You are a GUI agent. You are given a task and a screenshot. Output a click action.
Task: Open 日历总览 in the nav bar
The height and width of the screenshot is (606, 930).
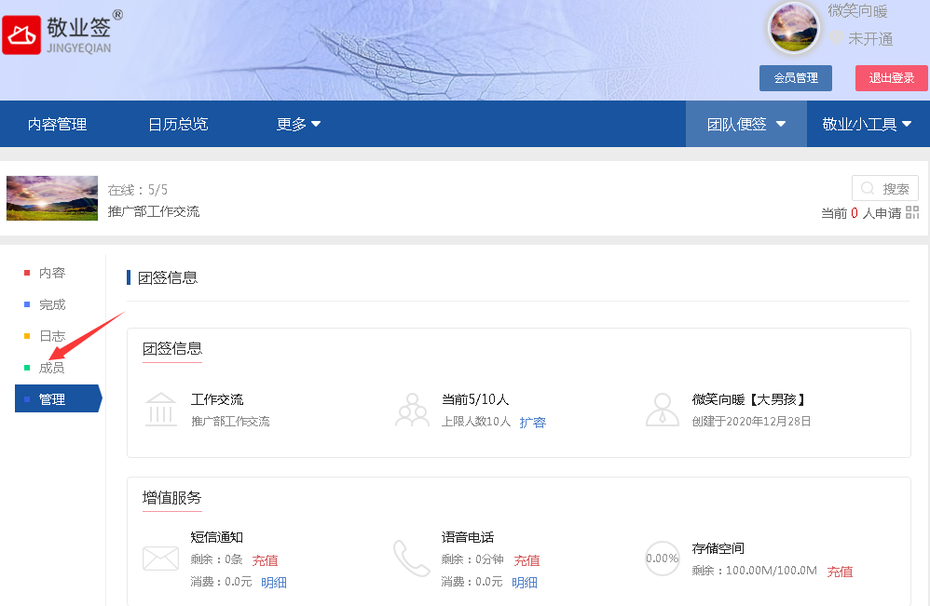click(x=178, y=124)
